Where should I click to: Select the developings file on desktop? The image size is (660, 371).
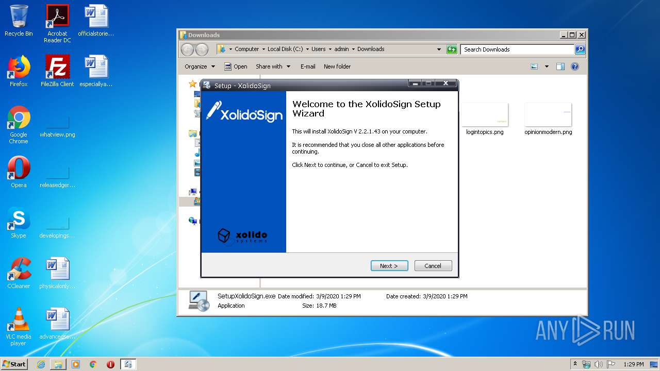click(x=57, y=228)
